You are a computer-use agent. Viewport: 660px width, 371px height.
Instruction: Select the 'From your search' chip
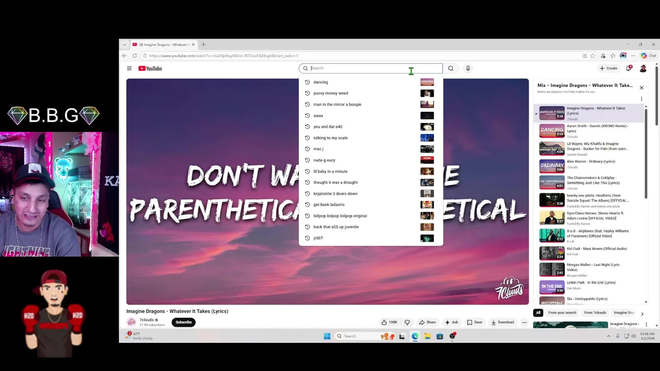[x=562, y=313]
